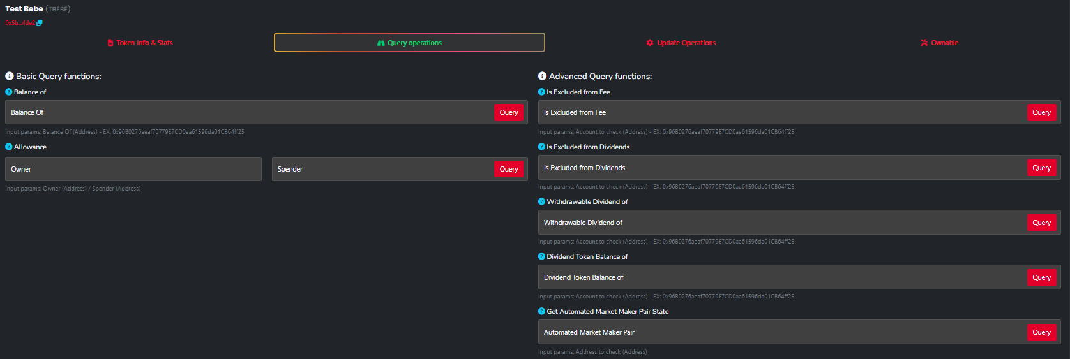Run Query for Is Excluded from Dividends
Screen dimensions: 1070x359
[1041, 168]
